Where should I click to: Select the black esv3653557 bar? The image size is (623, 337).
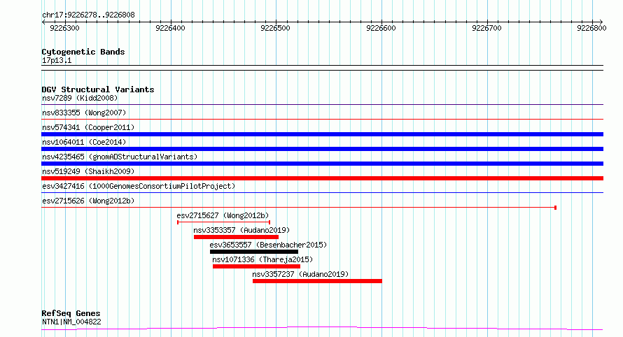pos(254,252)
